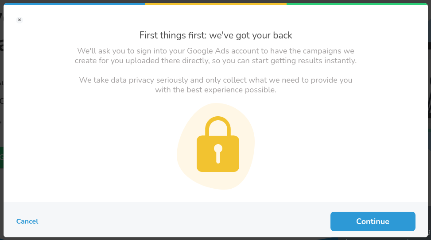431x240 pixels.
Task: Click the blue Continue button
Action: click(x=373, y=221)
